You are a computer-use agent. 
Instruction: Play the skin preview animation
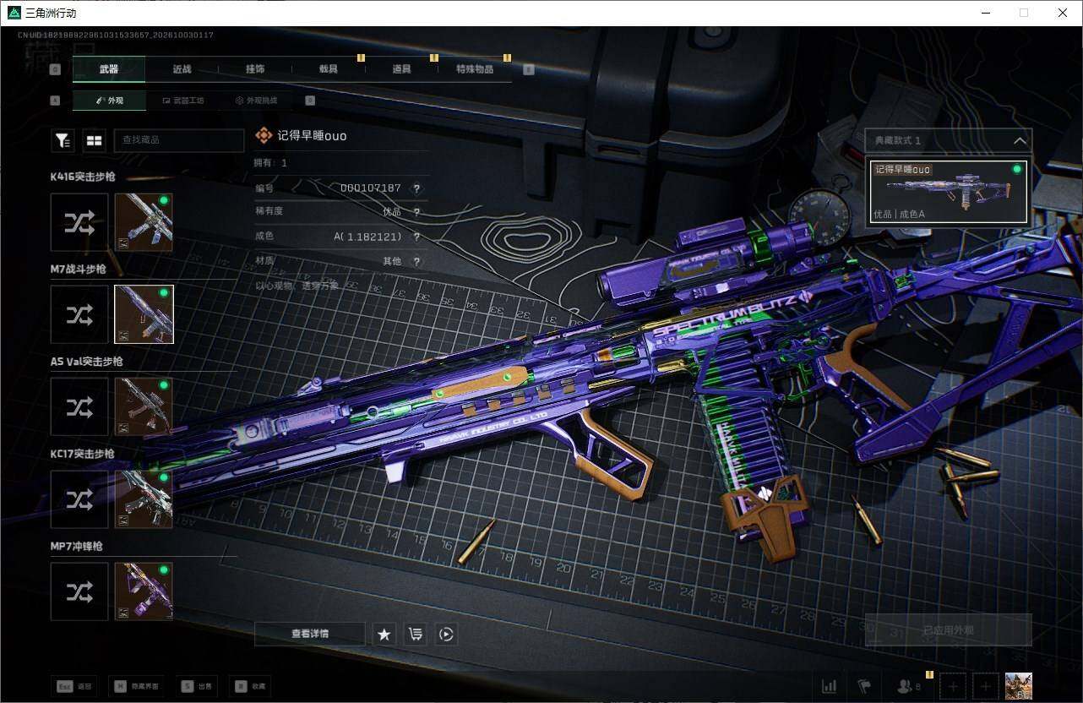pyautogui.click(x=446, y=634)
